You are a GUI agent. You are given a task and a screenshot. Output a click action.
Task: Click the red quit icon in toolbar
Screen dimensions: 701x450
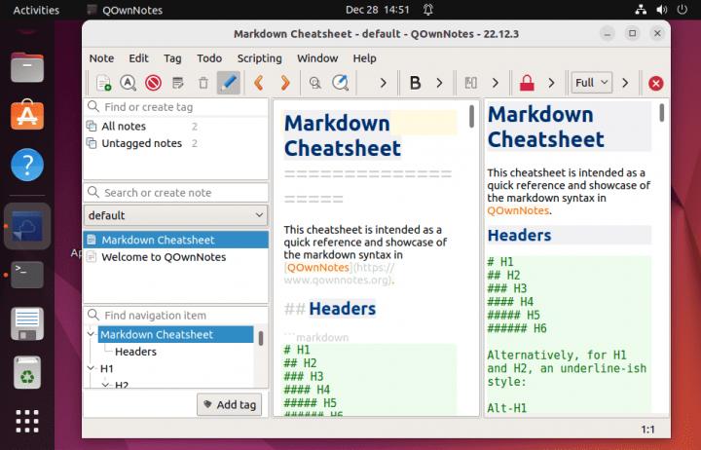coord(655,83)
